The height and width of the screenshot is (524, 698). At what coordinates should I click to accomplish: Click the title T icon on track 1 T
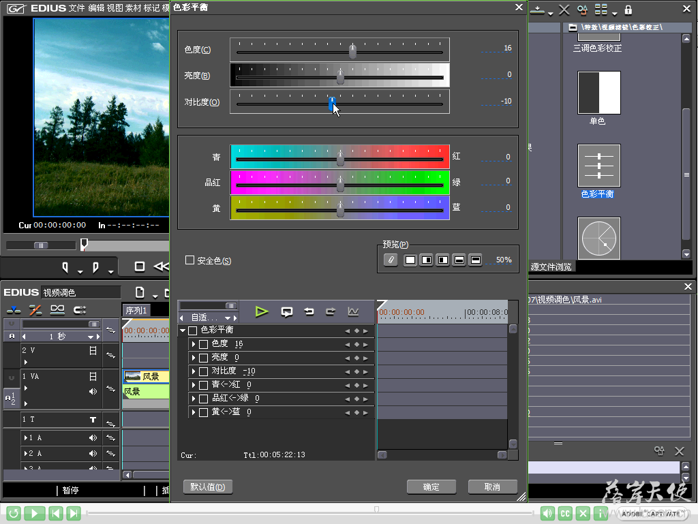[93, 420]
